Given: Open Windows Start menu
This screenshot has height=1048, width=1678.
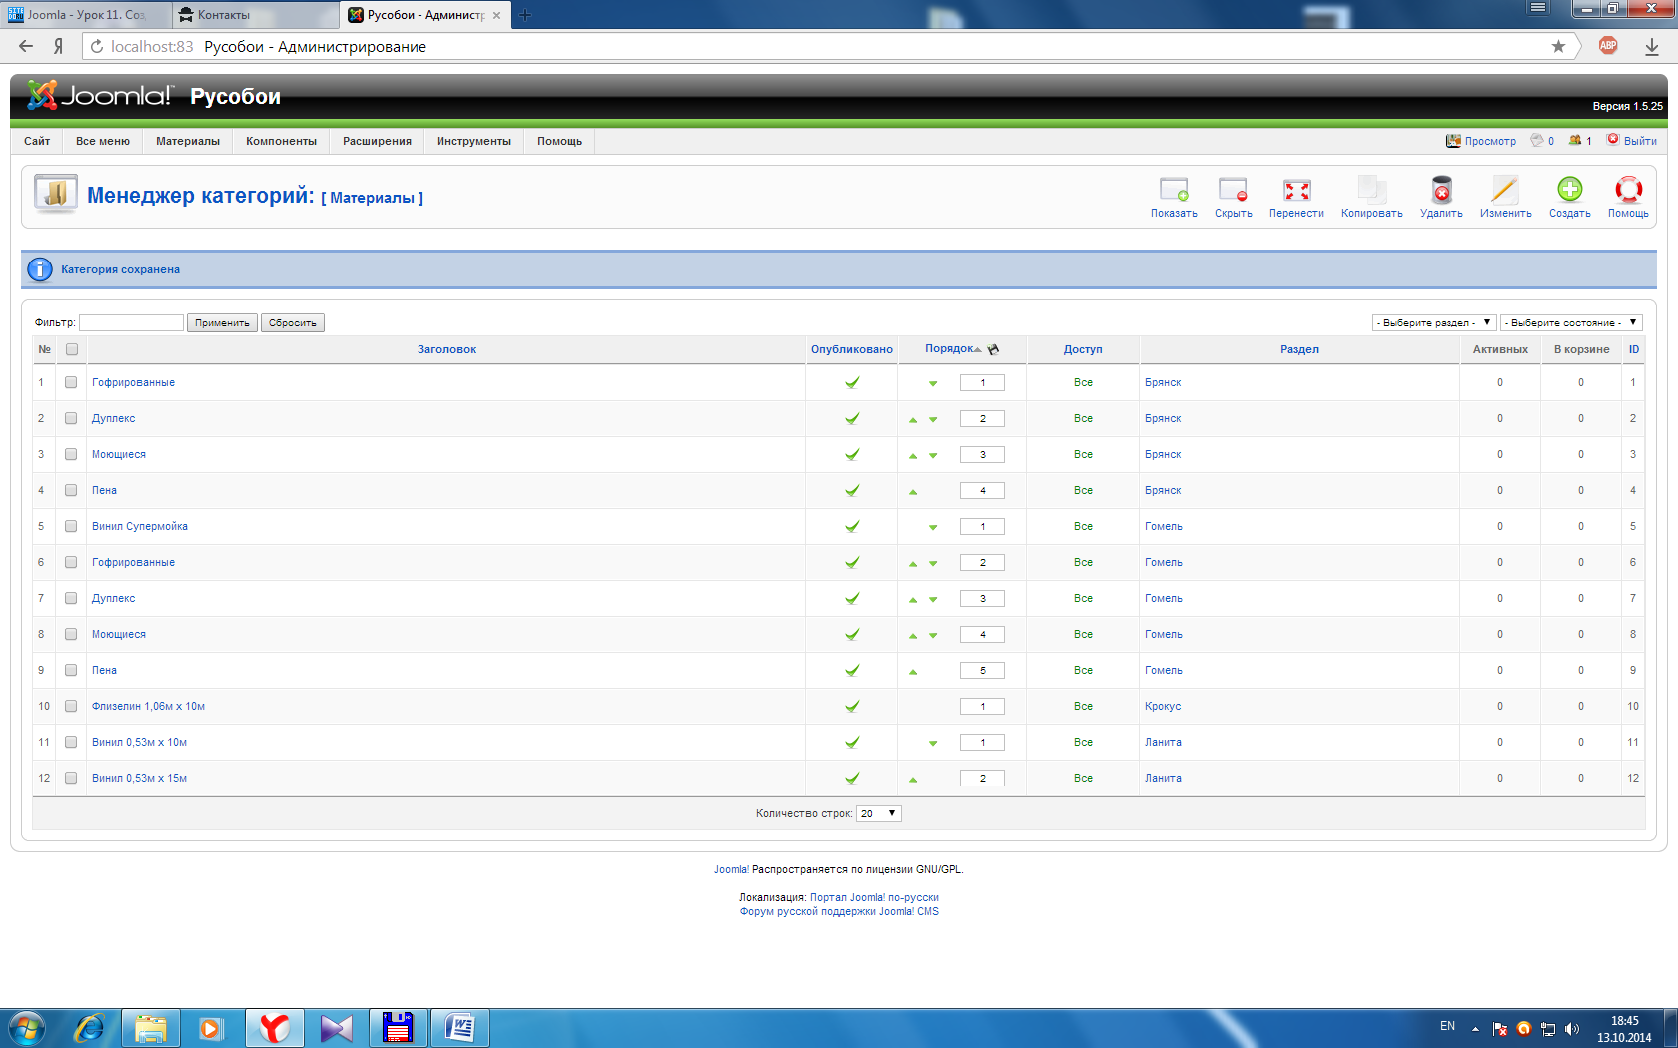Looking at the screenshot, I should 27,1028.
